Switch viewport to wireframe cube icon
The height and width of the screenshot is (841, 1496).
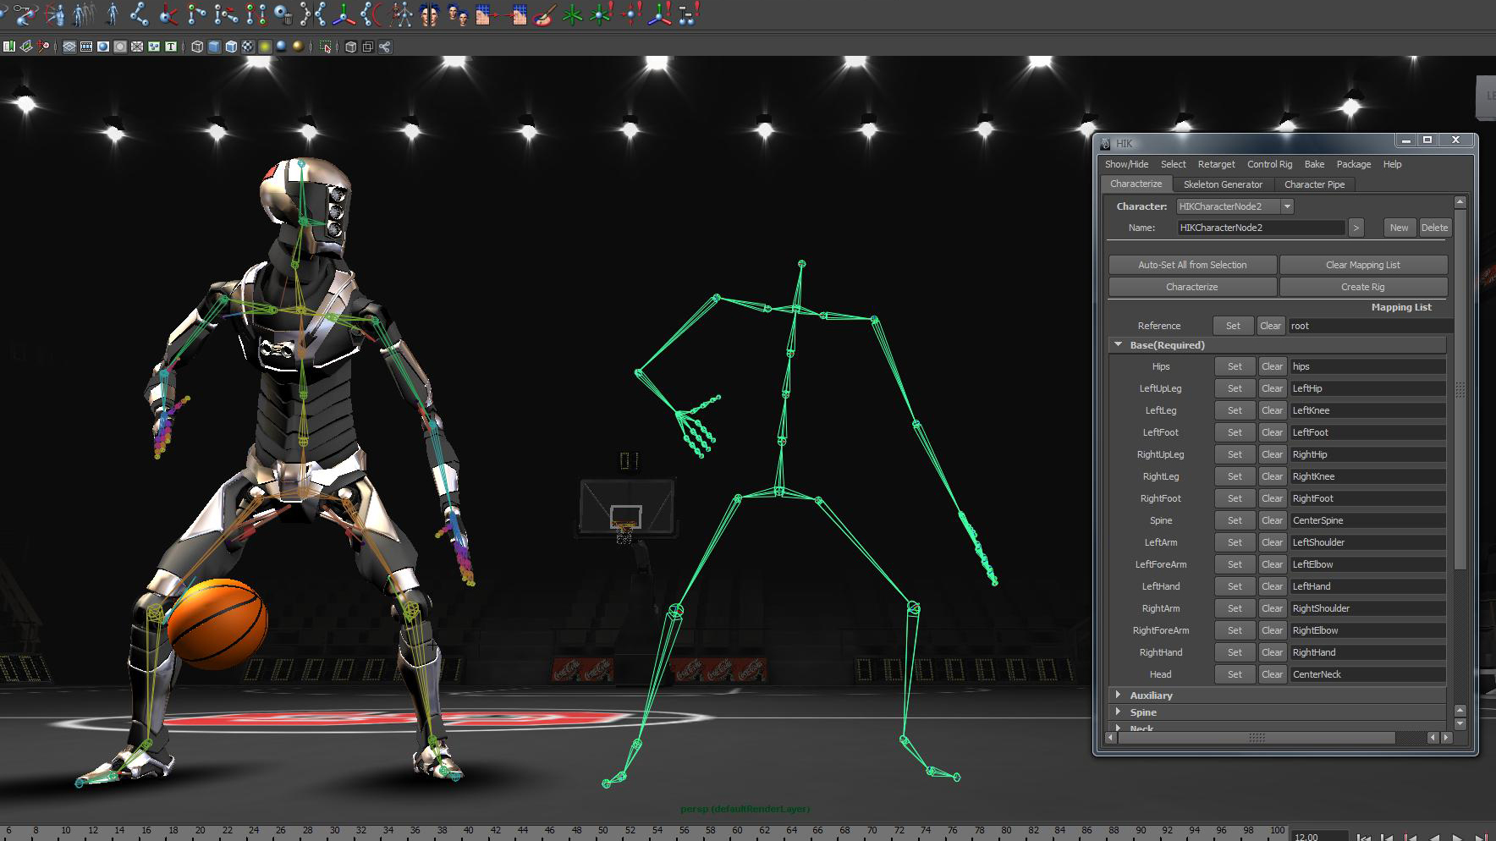tap(197, 47)
